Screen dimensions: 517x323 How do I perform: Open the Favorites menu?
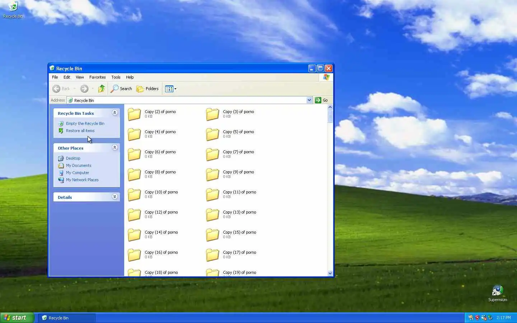click(97, 77)
